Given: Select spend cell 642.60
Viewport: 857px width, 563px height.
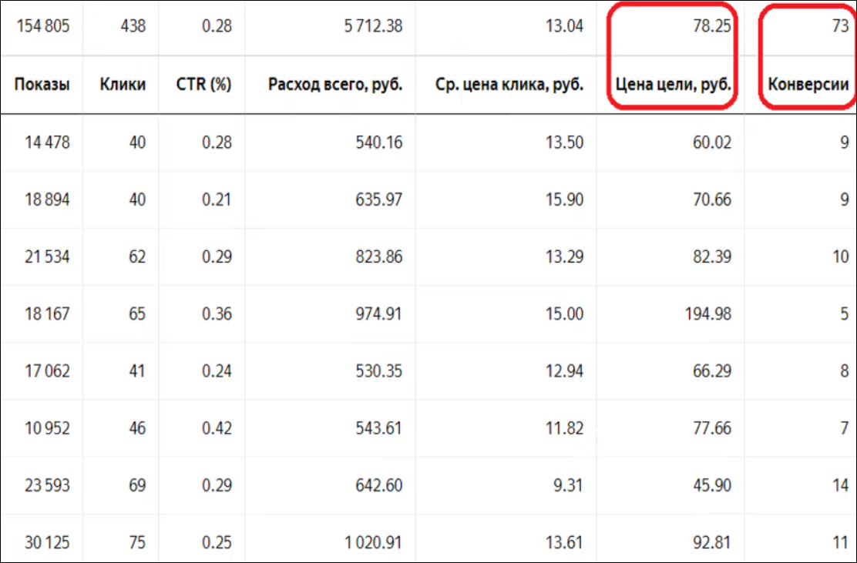Looking at the screenshot, I should point(378,485).
